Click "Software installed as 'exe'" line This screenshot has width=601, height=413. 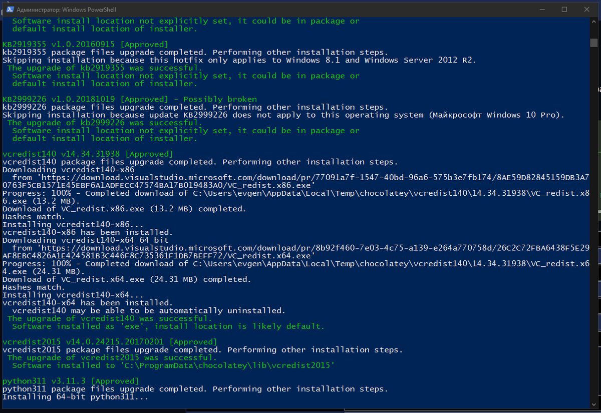click(168, 326)
